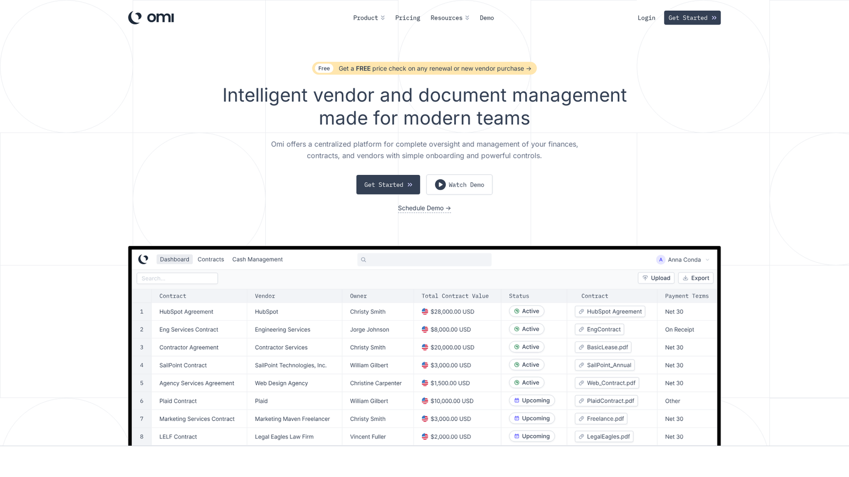This screenshot has width=849, height=477.
Task: Click the FREE price check banner
Action: [x=424, y=68]
